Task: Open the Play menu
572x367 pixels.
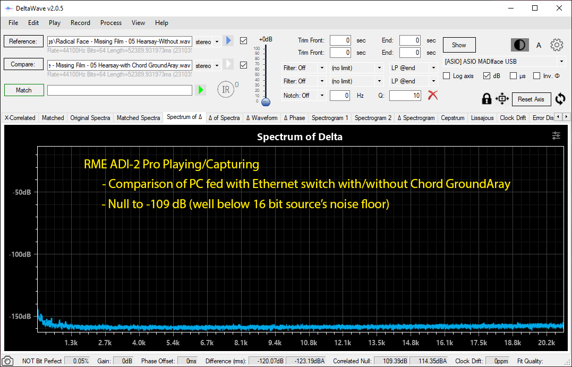Action: point(55,23)
